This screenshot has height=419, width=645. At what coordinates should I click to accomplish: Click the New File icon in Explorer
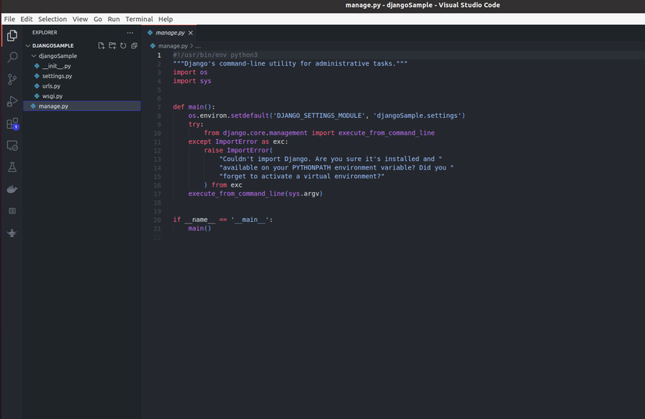[x=101, y=45]
